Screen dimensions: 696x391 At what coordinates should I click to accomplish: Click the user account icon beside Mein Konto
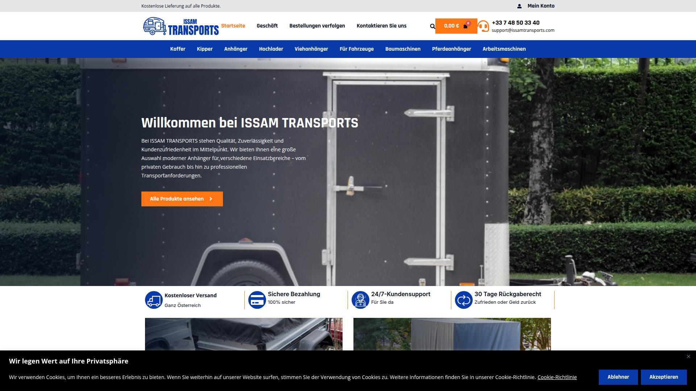pos(519,5)
